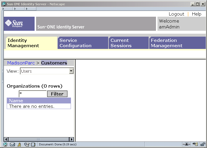Open the Help link
Viewport: 207px width, 148px height.
196,14
